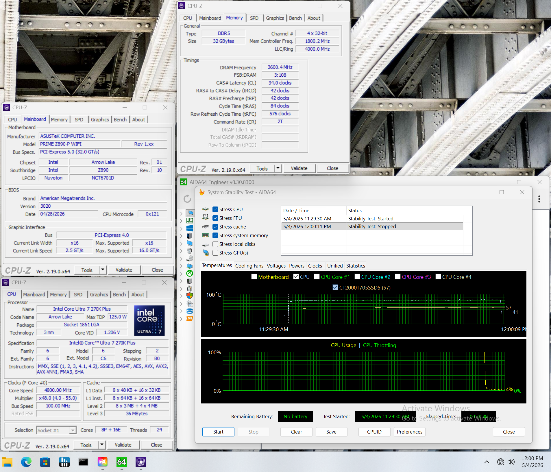Screen dimensions: 551x472
Task: Expand Motherboard node chevron in AIDA64
Action: [x=181, y=221]
